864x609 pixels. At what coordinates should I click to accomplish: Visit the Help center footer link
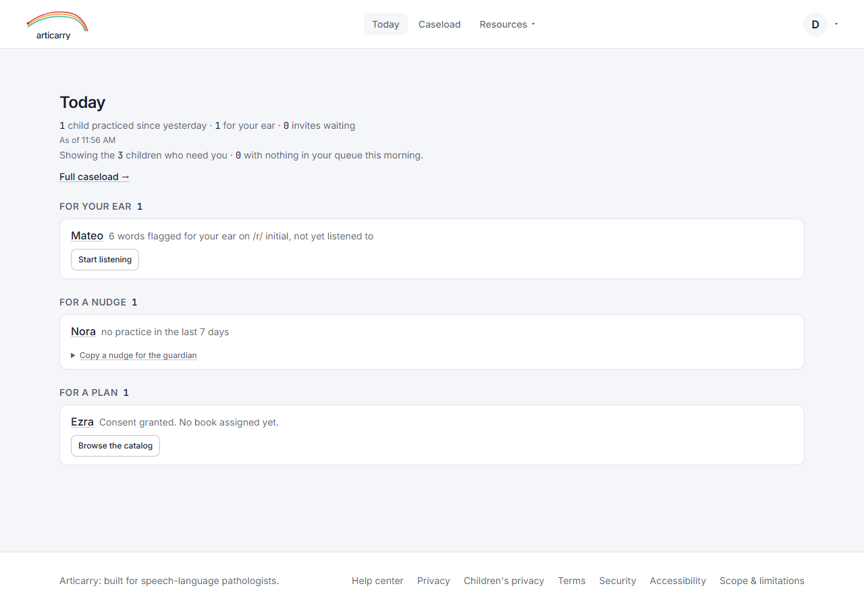pos(377,581)
